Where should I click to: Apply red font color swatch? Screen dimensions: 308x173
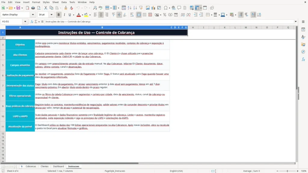(x=79, y=15)
